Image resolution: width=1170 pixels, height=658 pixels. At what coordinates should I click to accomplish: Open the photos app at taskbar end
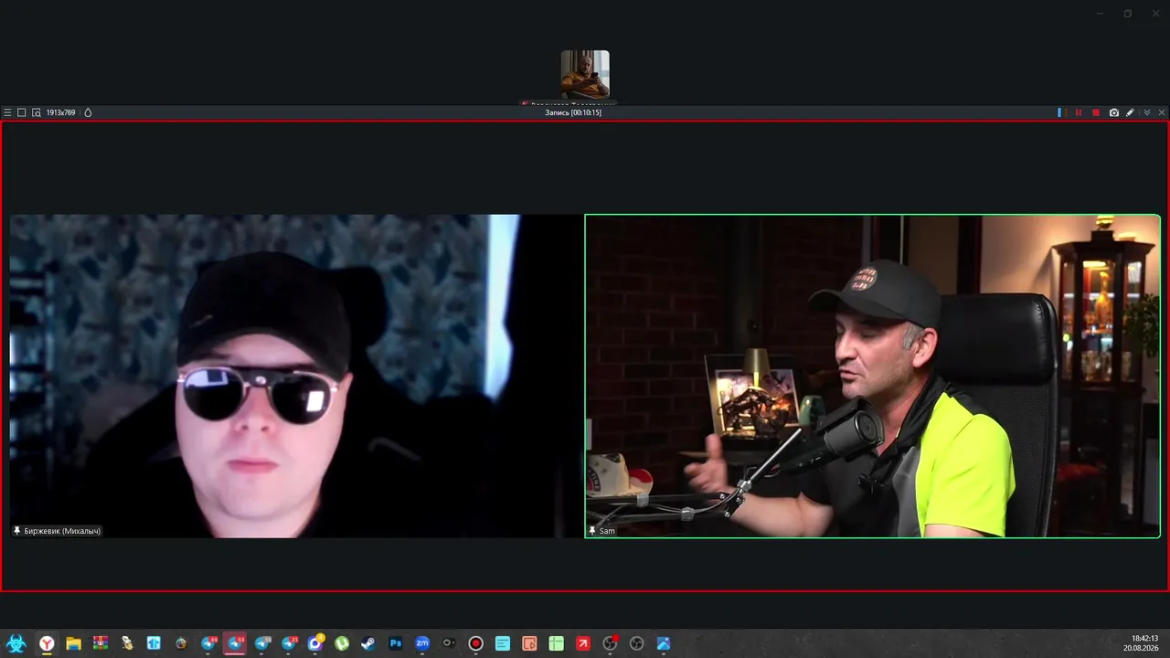click(664, 643)
